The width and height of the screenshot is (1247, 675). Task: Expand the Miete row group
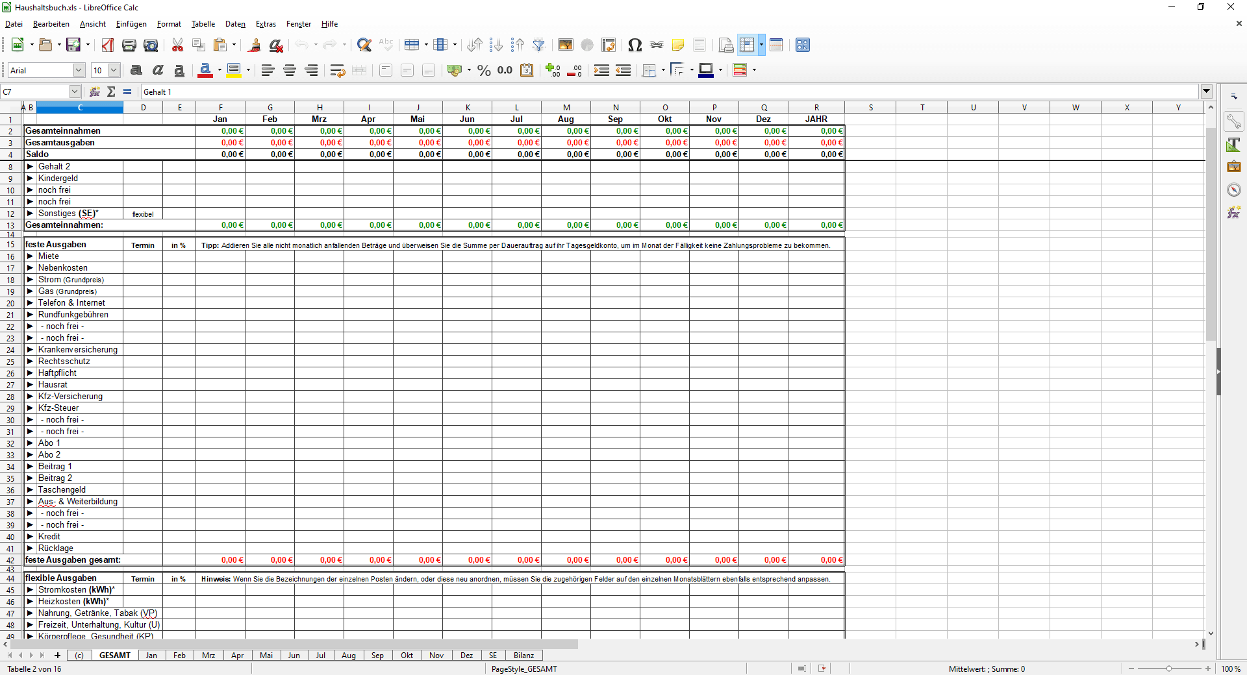[x=30, y=256]
